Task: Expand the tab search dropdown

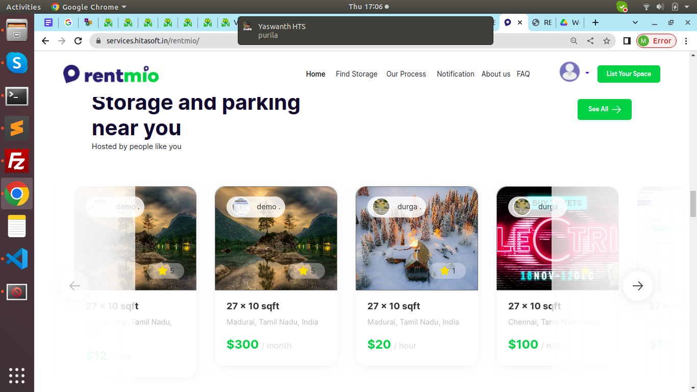Action: click(x=635, y=22)
